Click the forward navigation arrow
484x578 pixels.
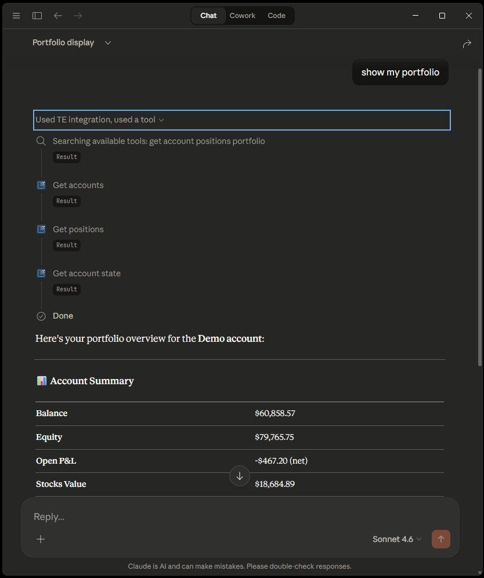click(x=78, y=16)
